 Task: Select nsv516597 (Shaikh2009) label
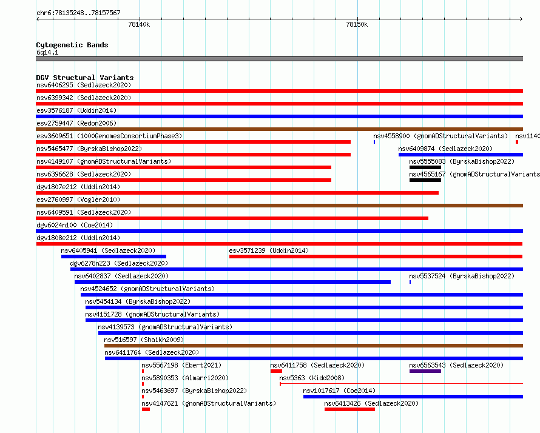tap(144, 340)
